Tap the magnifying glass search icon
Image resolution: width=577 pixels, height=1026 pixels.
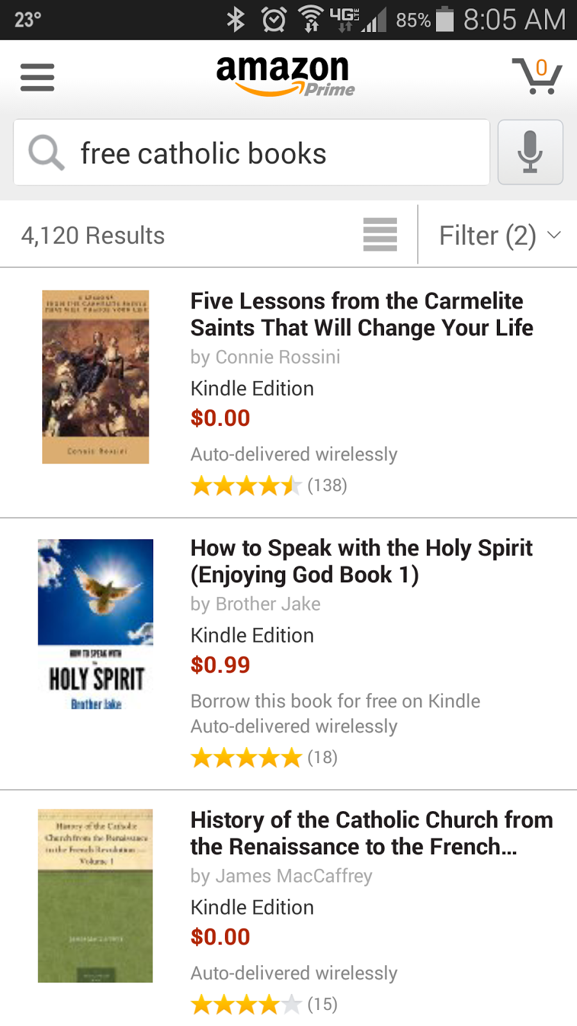(46, 153)
